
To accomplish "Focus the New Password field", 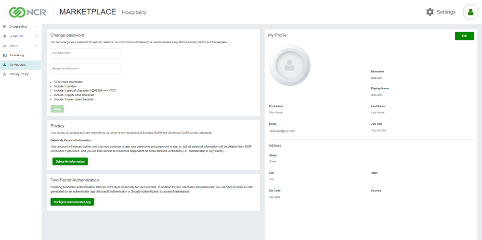I will (x=86, y=53).
